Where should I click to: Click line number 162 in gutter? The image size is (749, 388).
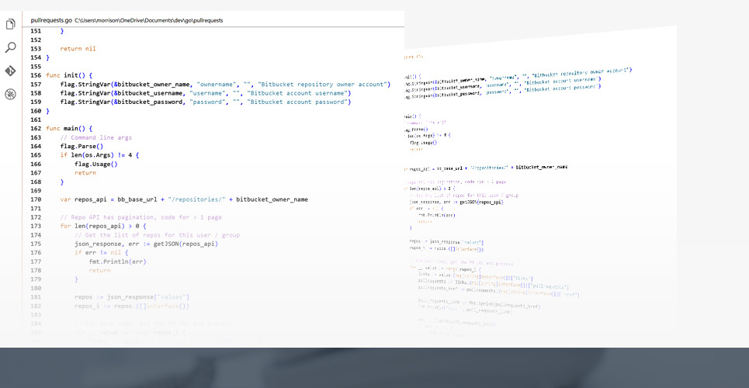(36, 128)
